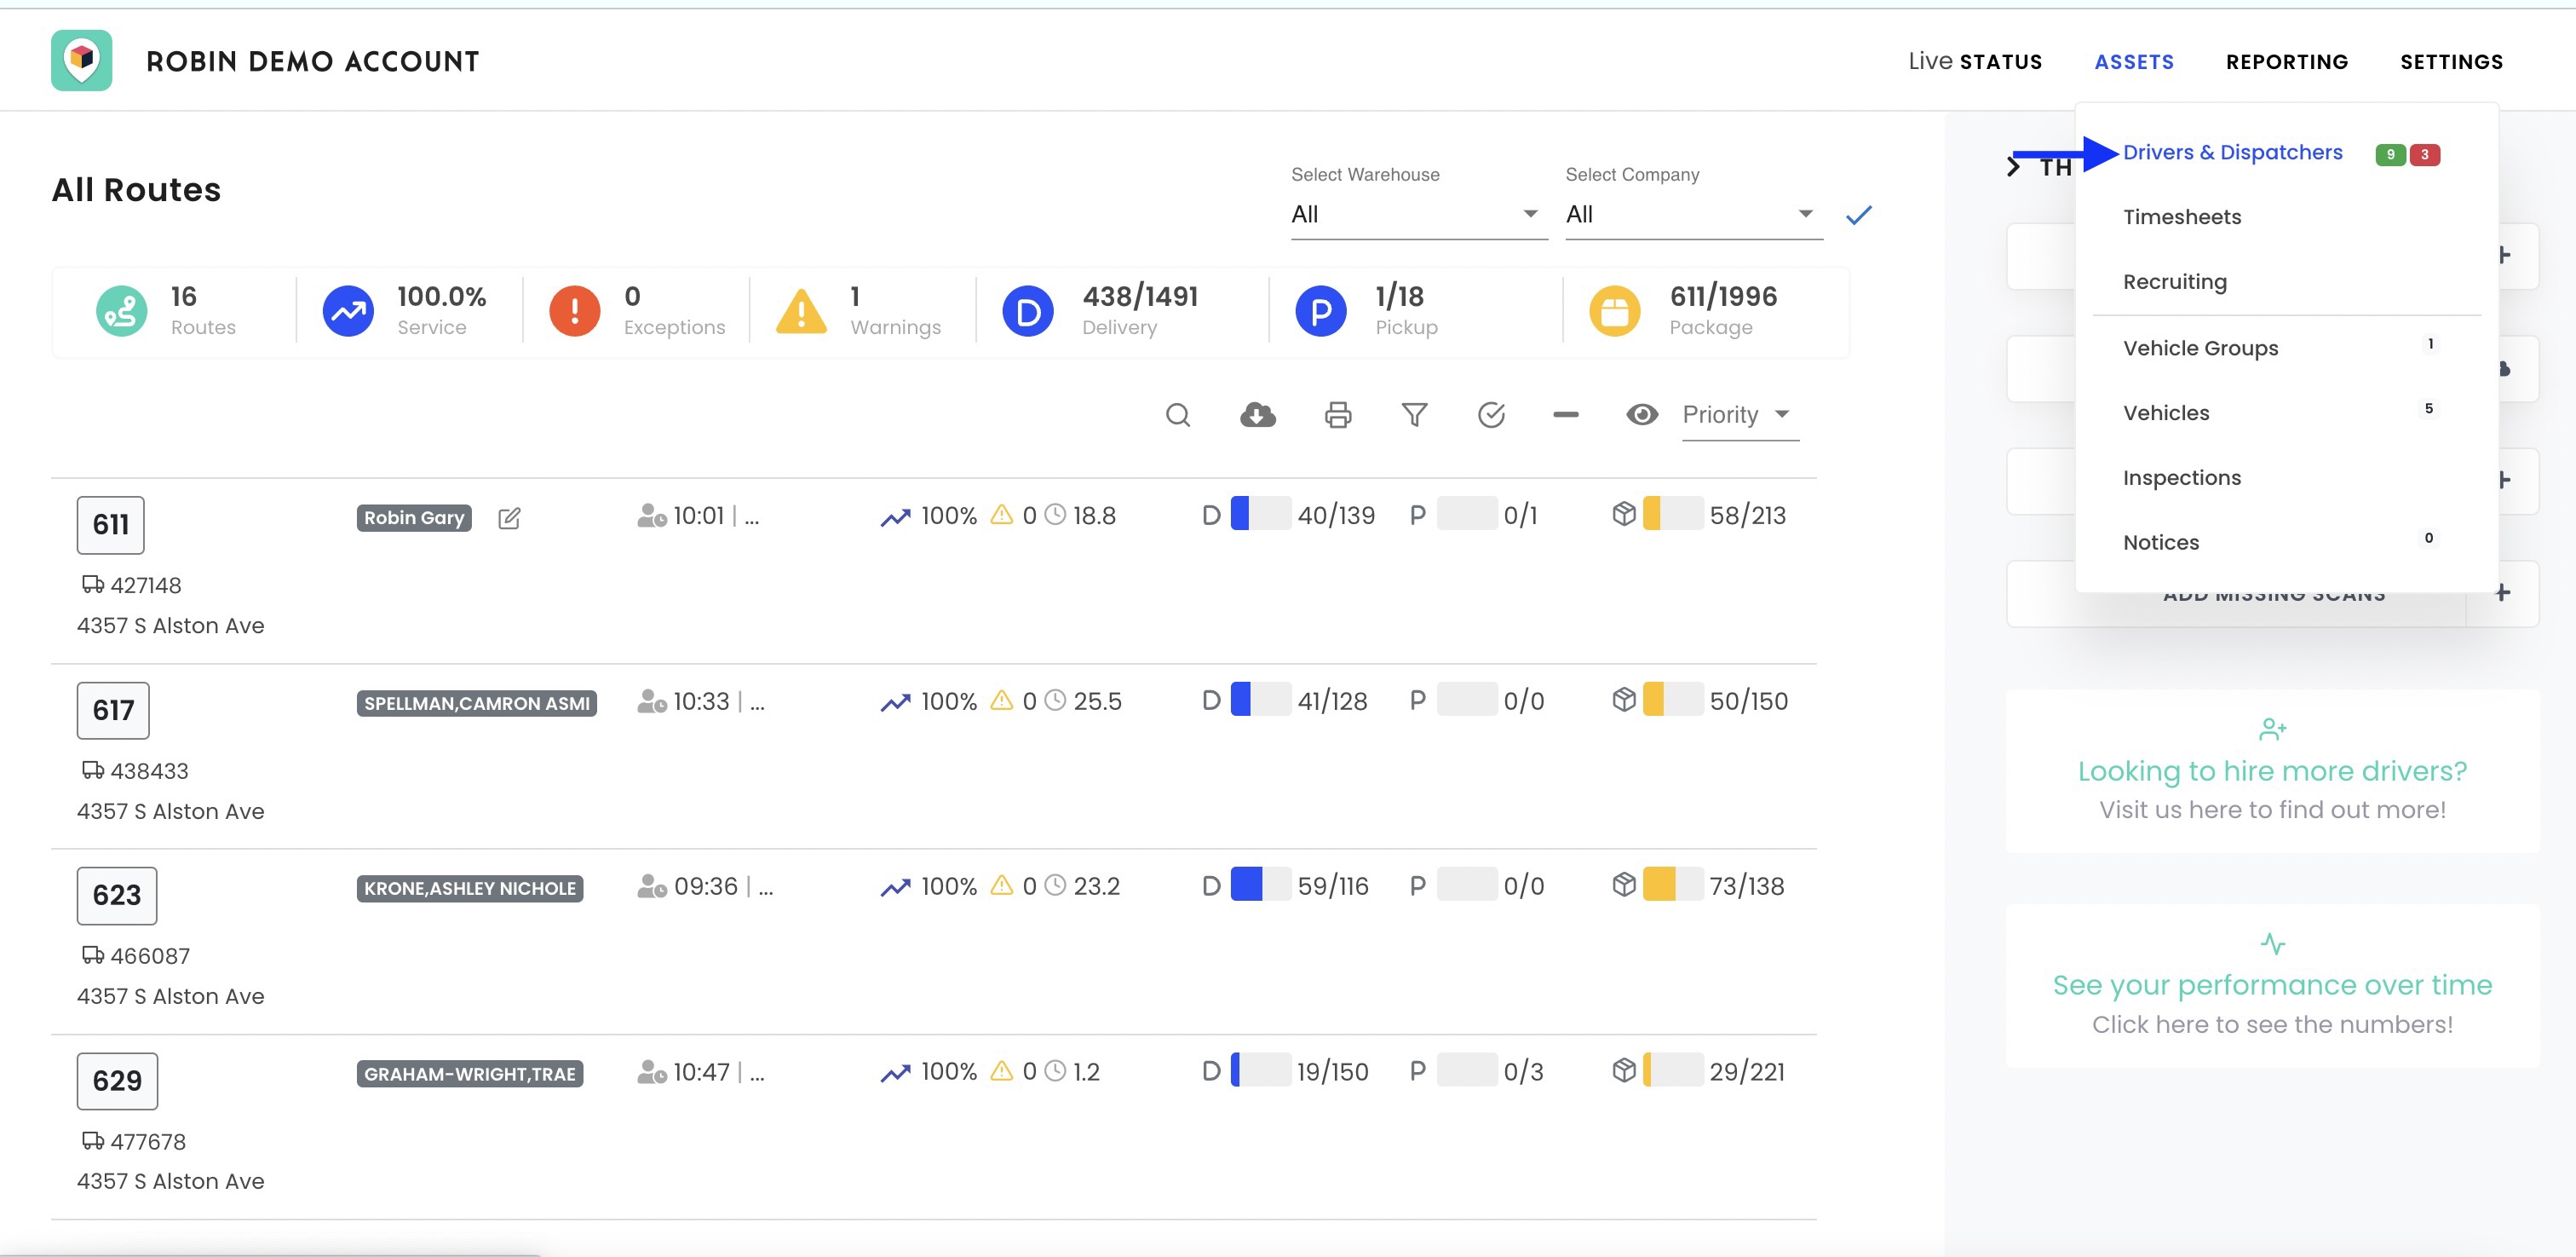The image size is (2576, 1257).
Task: Click the minus collapse icon in toolbar
Action: pyautogui.click(x=1566, y=414)
